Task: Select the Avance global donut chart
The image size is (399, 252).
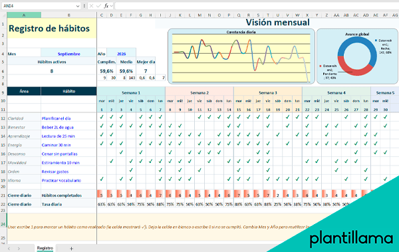Action: (x=357, y=56)
